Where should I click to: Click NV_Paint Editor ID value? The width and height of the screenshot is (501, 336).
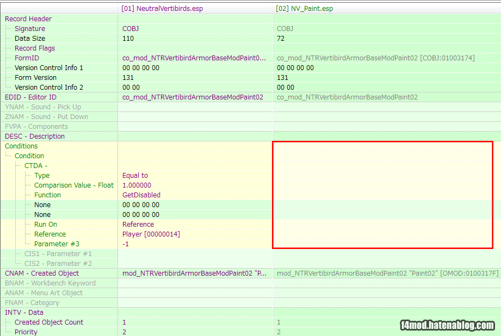point(347,97)
